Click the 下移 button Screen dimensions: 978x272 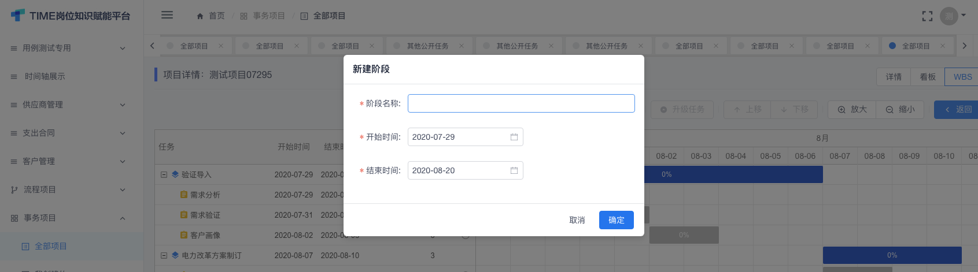click(x=794, y=109)
